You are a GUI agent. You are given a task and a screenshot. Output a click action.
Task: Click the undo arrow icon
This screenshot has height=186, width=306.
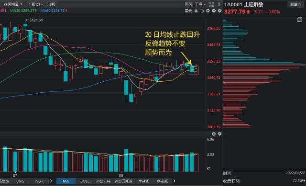[202, 11]
